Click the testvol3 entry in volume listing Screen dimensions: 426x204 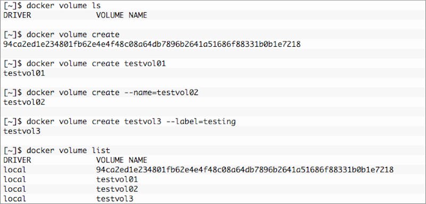[114, 199]
